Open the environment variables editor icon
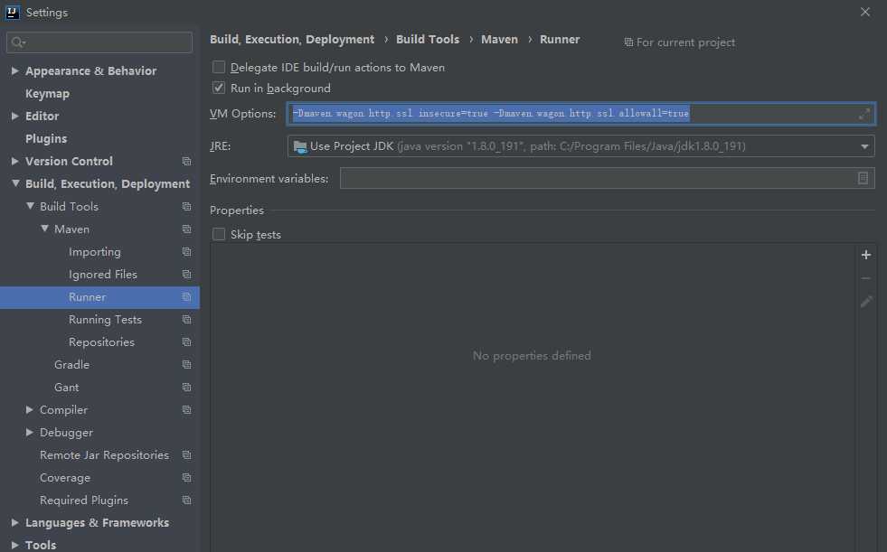The width and height of the screenshot is (887, 552). point(863,179)
